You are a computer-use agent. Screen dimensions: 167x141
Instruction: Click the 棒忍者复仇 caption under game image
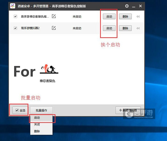click(48, 81)
